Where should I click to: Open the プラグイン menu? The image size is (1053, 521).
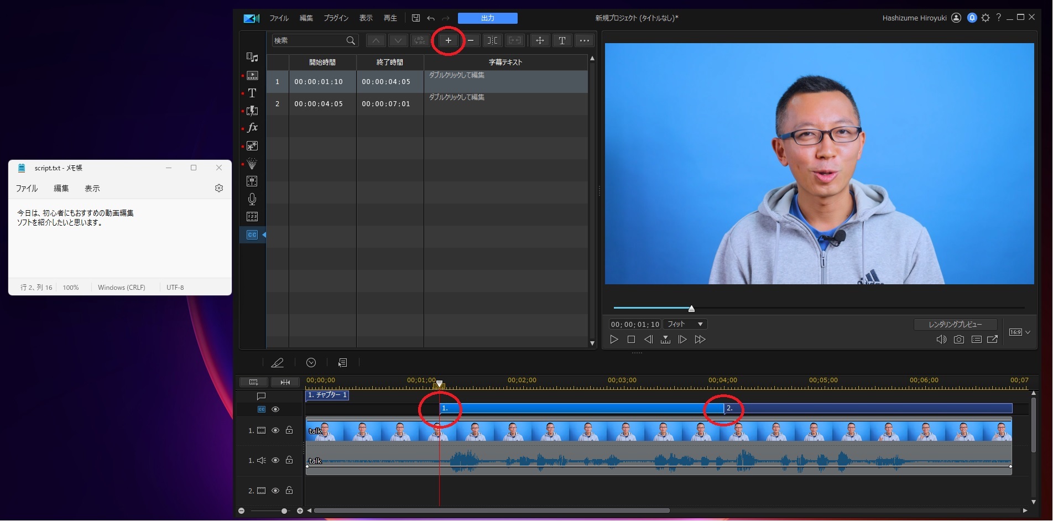[x=336, y=18]
